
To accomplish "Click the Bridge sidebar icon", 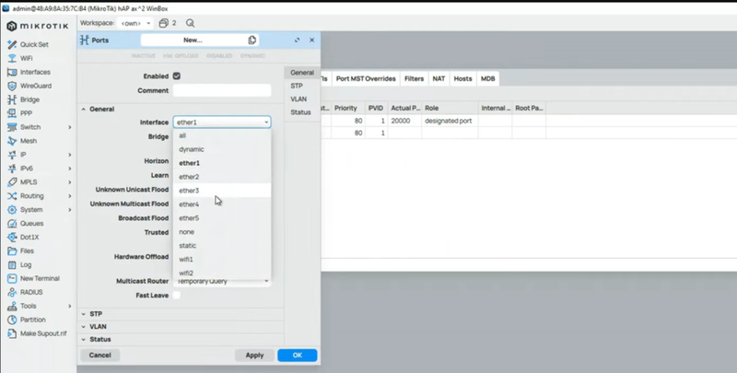I will [x=11, y=99].
